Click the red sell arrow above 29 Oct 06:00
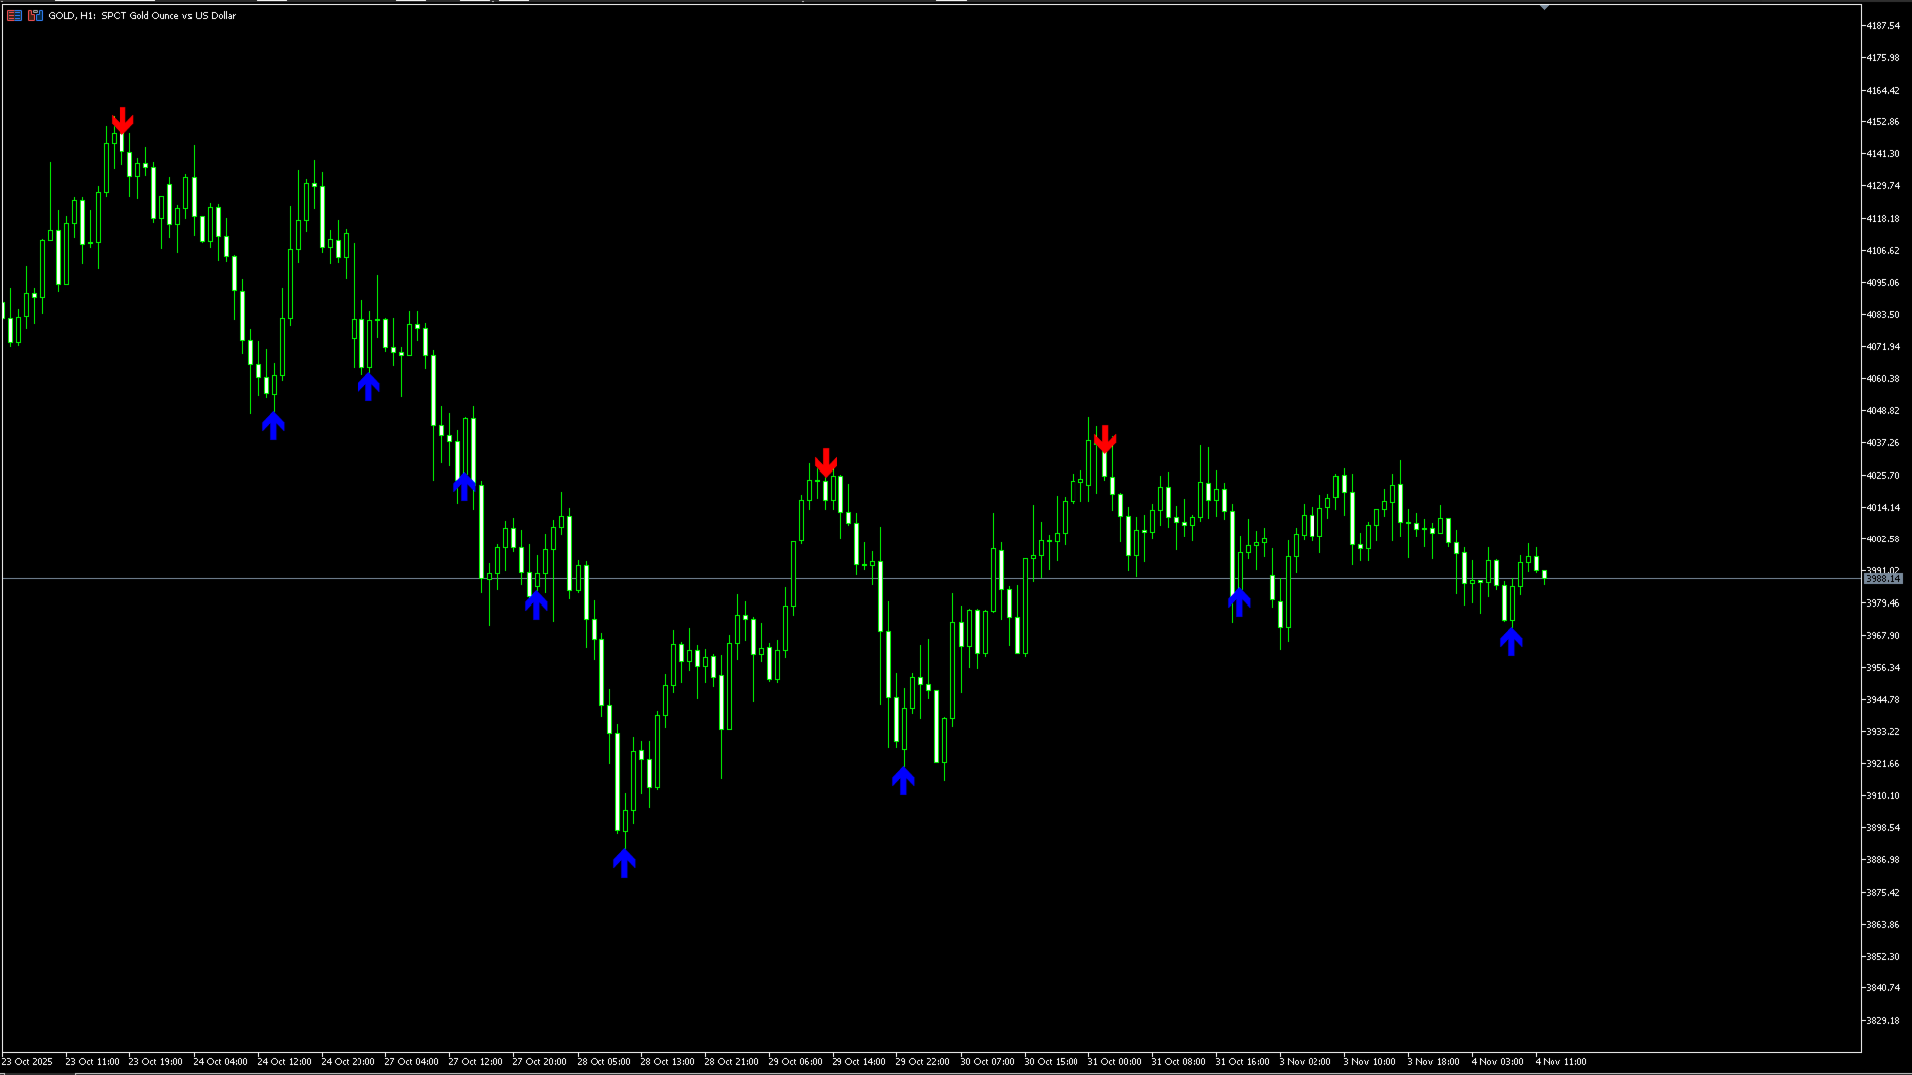The image size is (1912, 1075). click(x=826, y=463)
